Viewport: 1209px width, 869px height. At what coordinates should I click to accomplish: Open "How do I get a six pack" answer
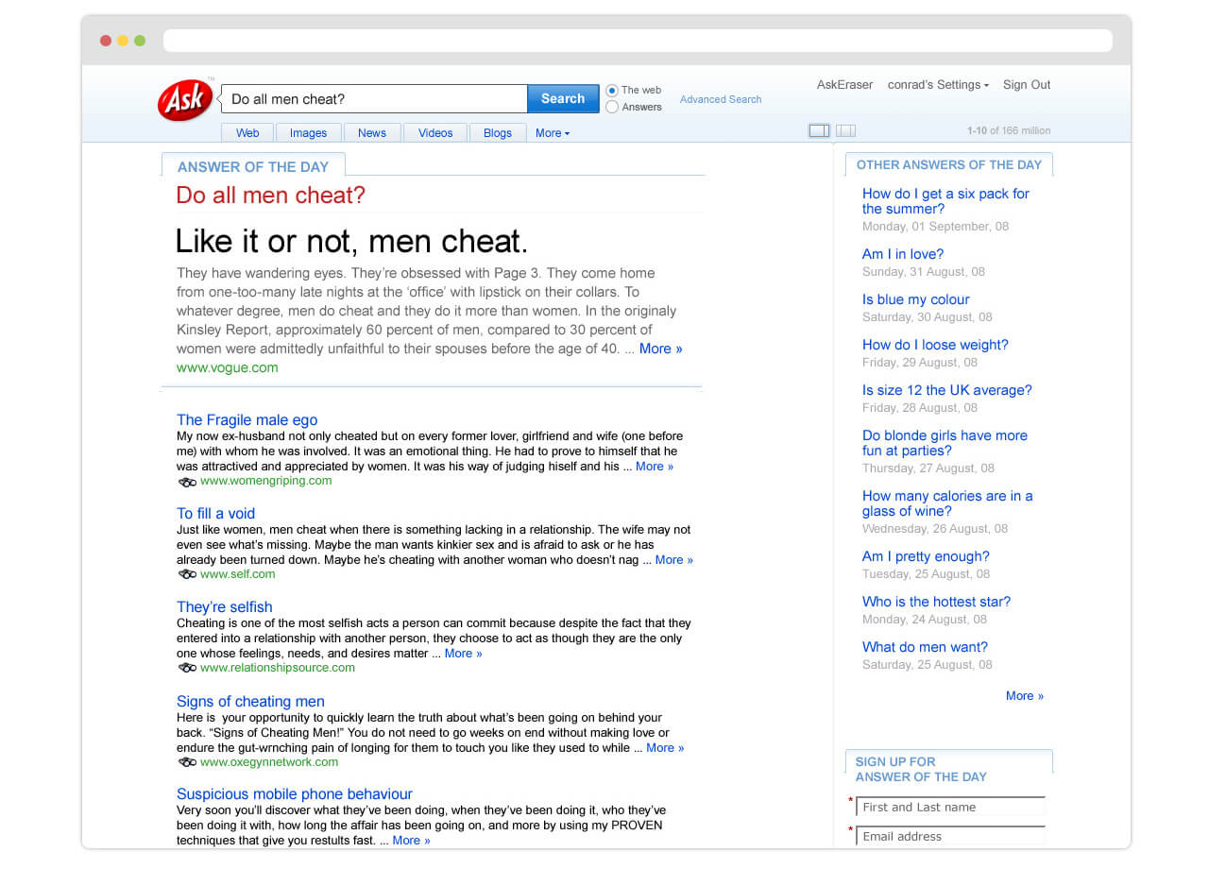[x=945, y=201]
